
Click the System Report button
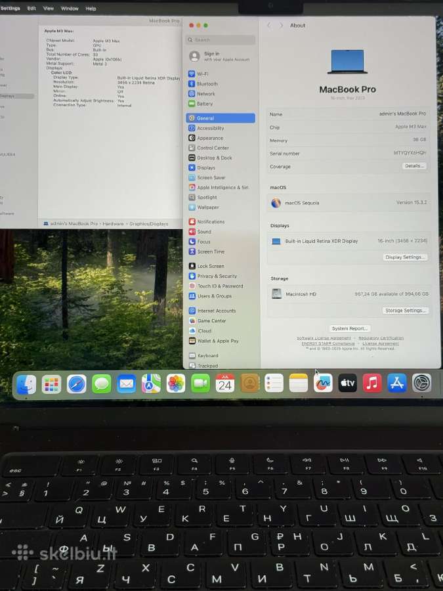click(350, 328)
